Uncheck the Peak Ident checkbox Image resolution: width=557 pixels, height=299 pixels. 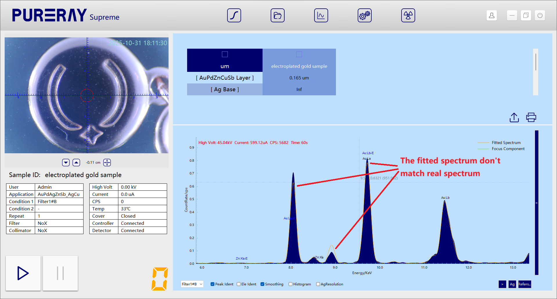coord(212,284)
